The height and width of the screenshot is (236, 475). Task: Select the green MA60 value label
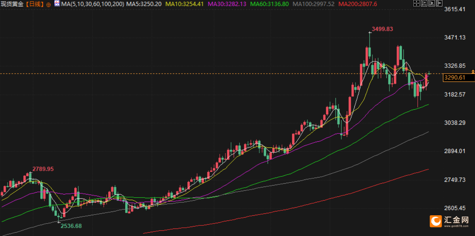point(270,4)
